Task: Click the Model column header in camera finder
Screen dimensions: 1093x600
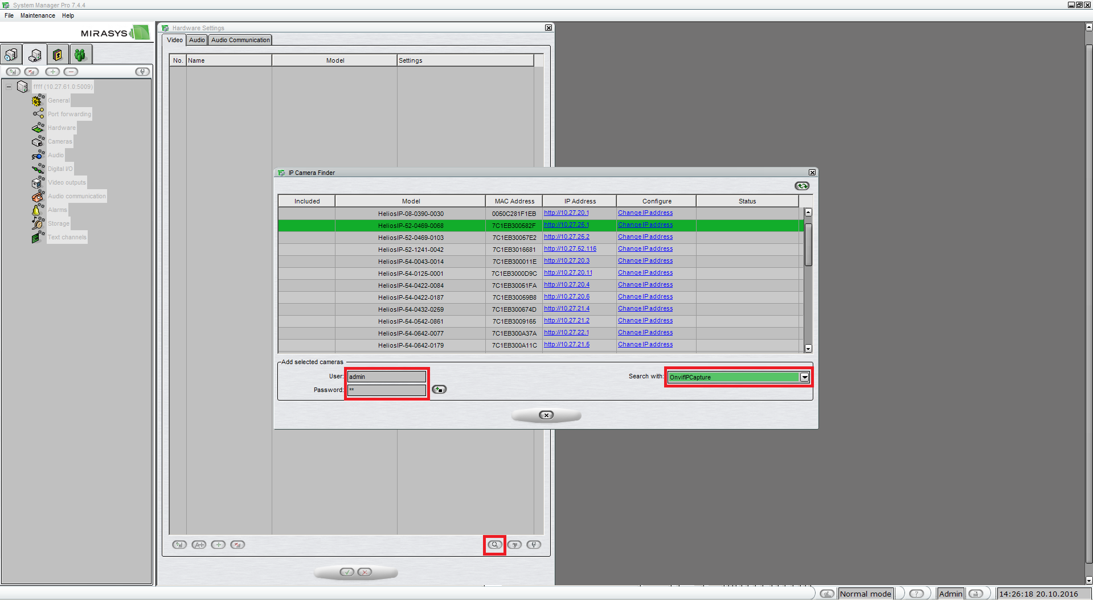Action: [411, 201]
